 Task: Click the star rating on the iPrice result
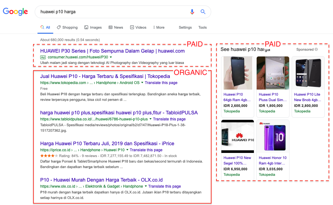pyautogui.click(x=49, y=156)
